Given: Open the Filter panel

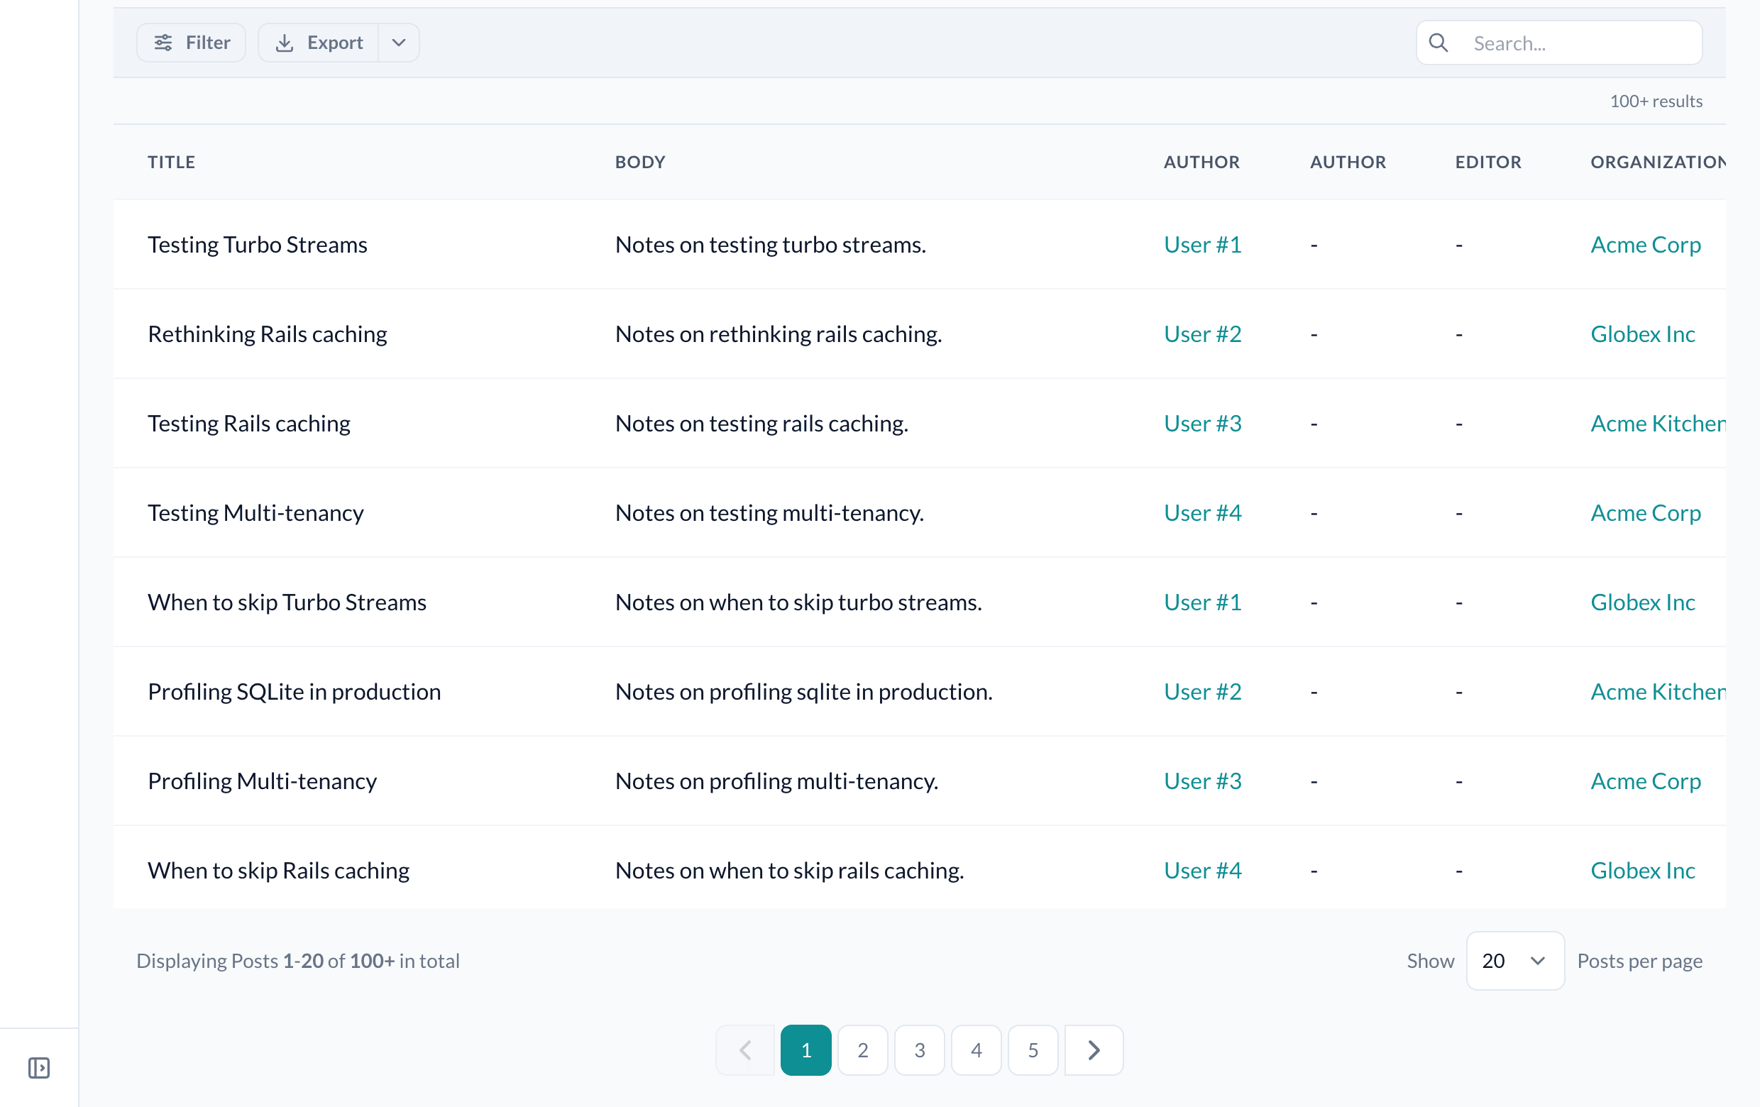Looking at the screenshot, I should coord(192,43).
